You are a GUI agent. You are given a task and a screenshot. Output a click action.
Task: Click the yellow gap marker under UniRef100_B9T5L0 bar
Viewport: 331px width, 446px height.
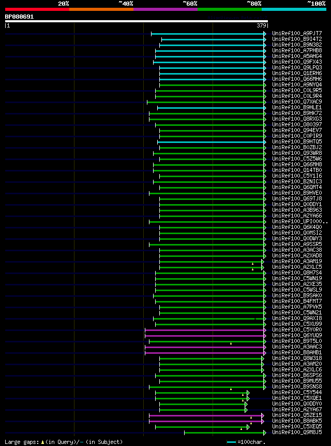(x=231, y=343)
